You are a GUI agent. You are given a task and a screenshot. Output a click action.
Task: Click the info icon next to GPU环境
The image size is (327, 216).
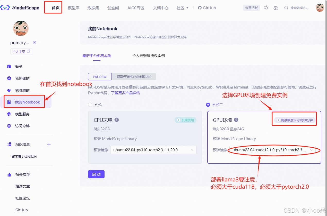(x=236, y=120)
